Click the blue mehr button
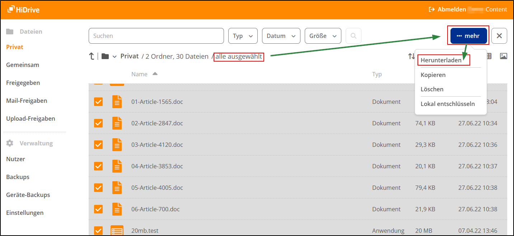The image size is (514, 236). coord(469,36)
